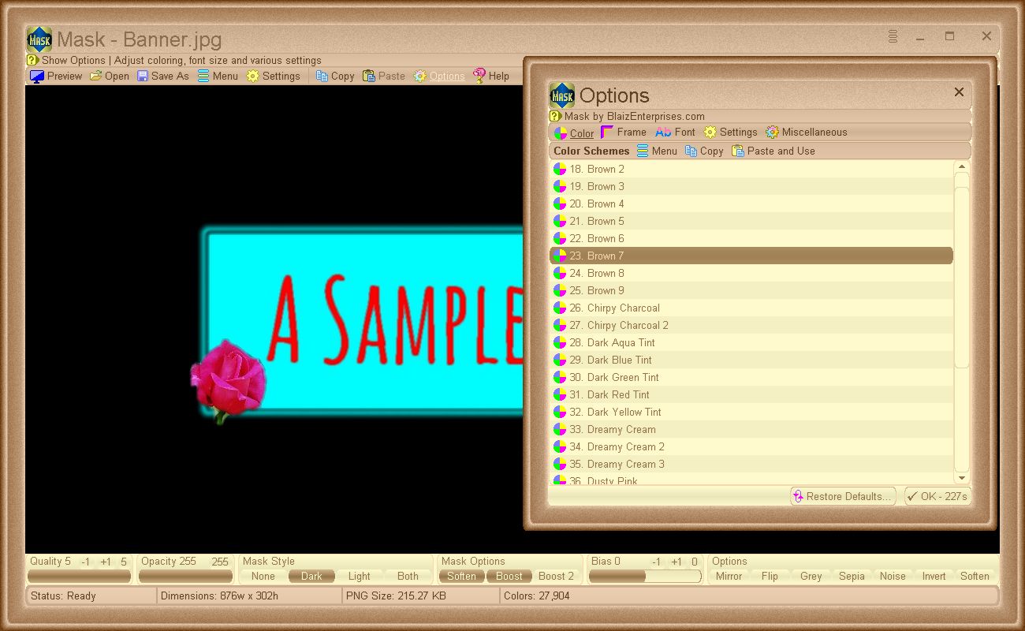Screen dimensions: 1025x631
Task: Click the Save As disk icon
Action: coord(143,77)
